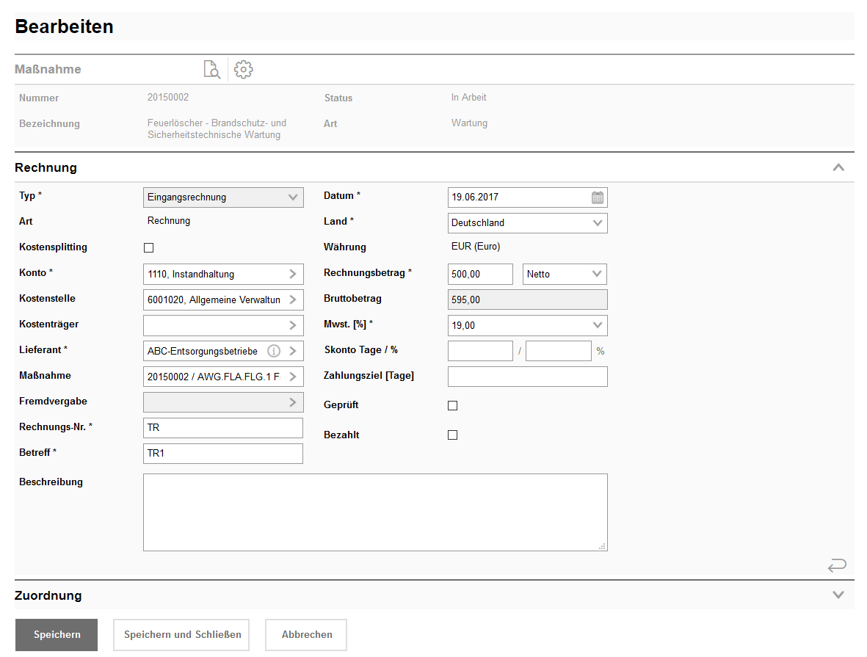Click the Beschreibung text area
The height and width of the screenshot is (657, 867).
click(375, 512)
